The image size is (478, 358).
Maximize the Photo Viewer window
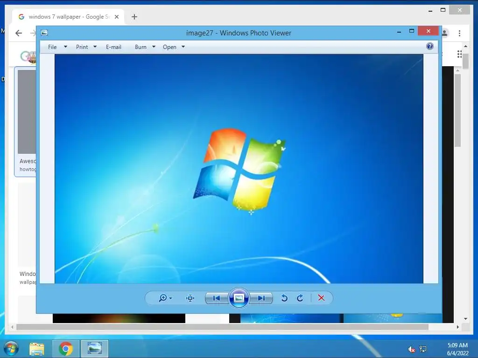pyautogui.click(x=412, y=31)
